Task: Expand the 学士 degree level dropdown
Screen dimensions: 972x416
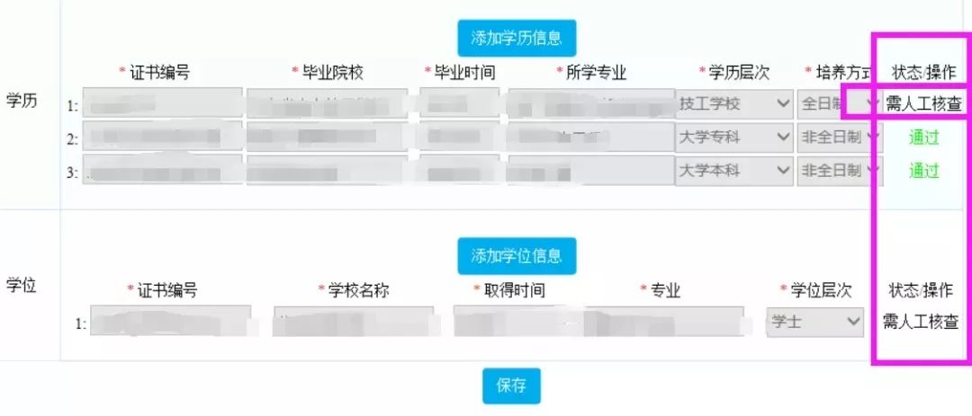Action: pyautogui.click(x=814, y=322)
